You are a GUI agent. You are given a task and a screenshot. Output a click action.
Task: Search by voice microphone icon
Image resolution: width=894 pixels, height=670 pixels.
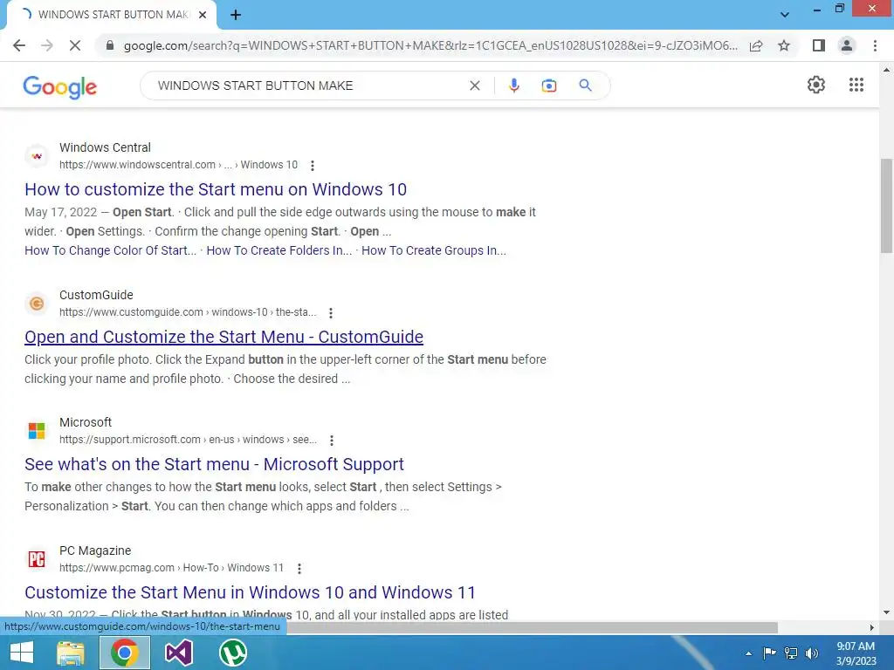click(513, 85)
